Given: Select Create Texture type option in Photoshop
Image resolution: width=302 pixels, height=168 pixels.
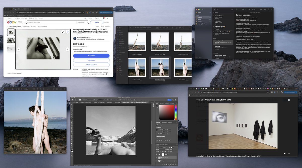Looking at the screenshot, I should [107, 100].
